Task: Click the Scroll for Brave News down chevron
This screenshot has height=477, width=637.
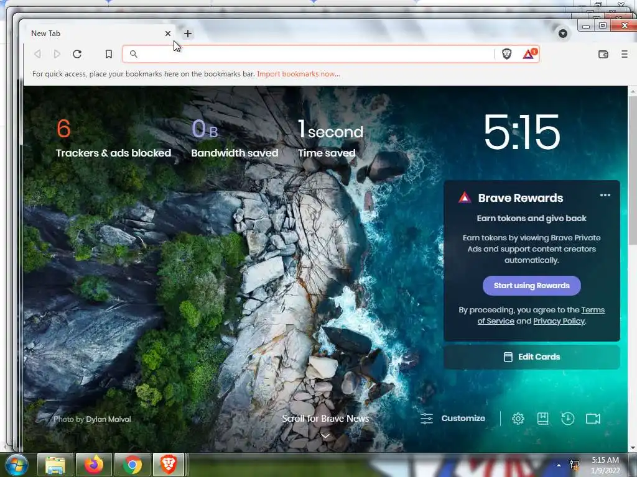Action: (325, 436)
